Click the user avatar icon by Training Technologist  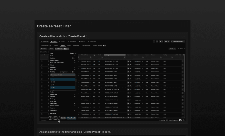pyautogui.click(x=172, y=41)
